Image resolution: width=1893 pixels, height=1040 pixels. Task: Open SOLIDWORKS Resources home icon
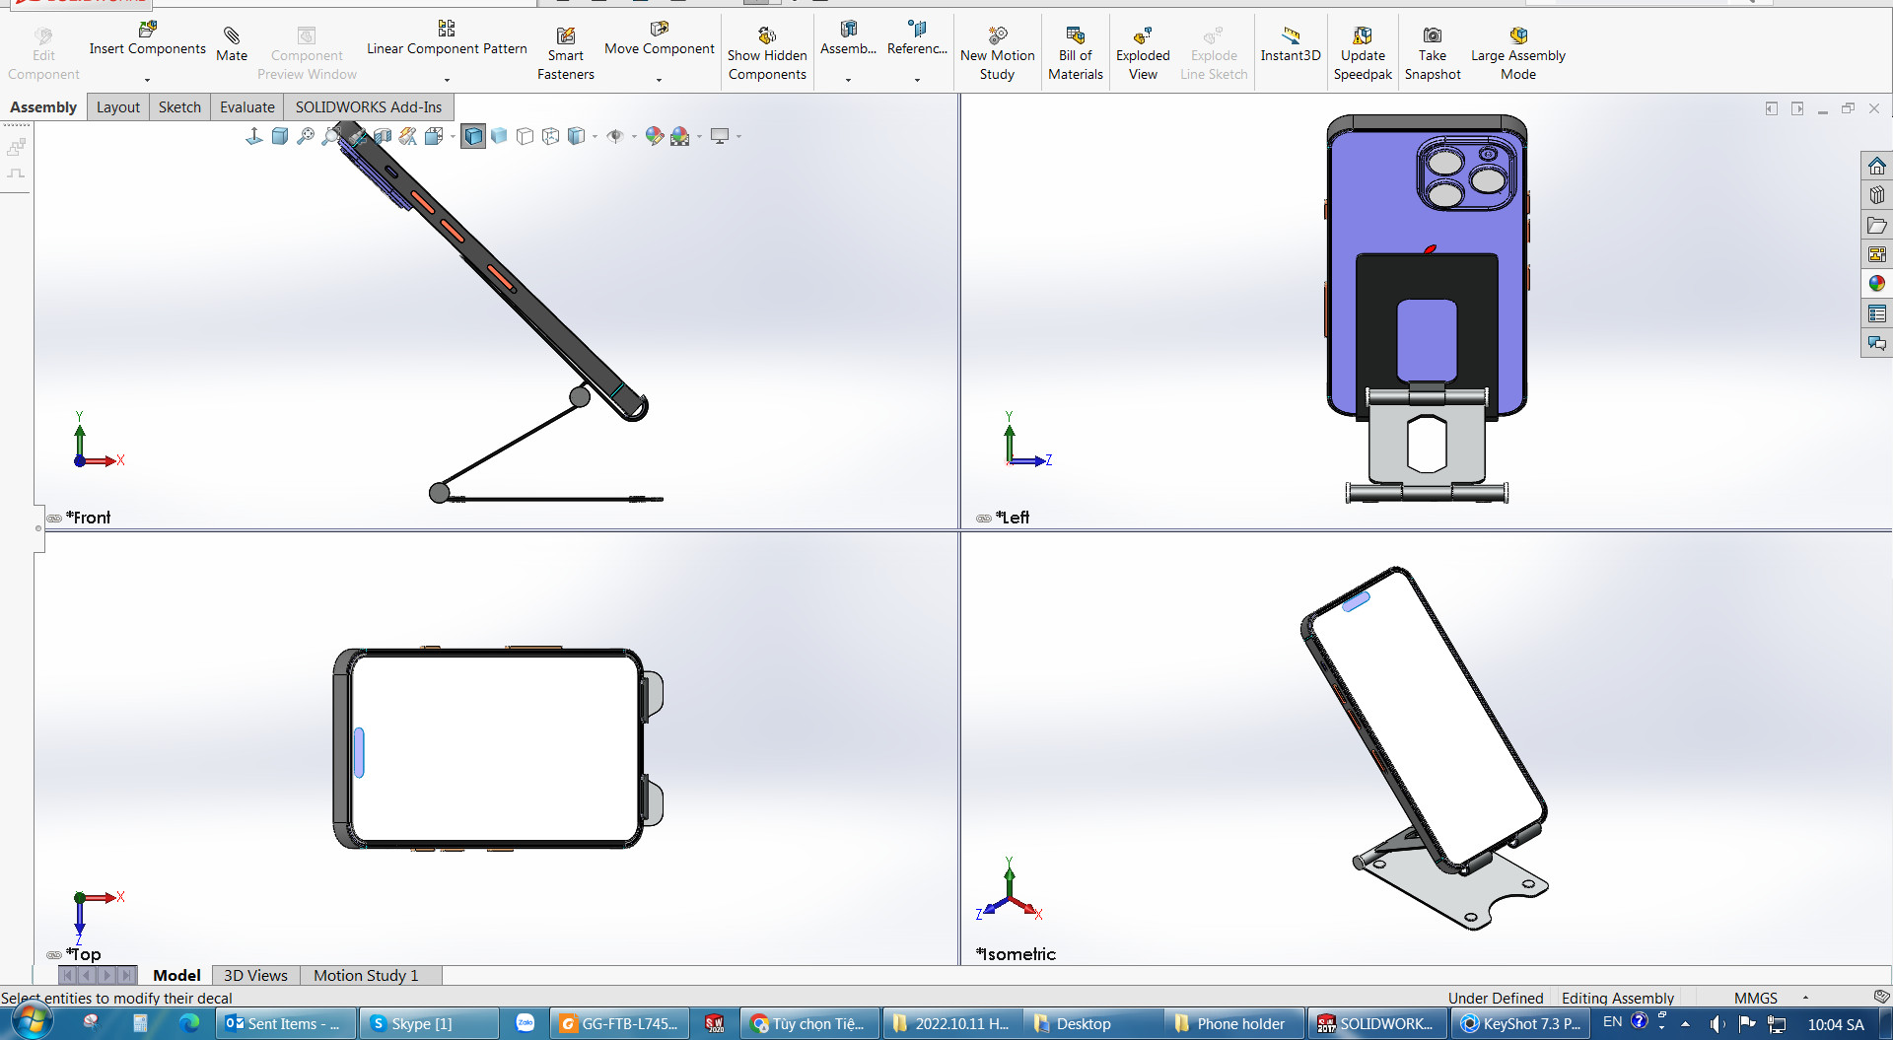[x=1876, y=166]
